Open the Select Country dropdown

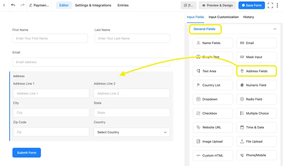(132, 132)
